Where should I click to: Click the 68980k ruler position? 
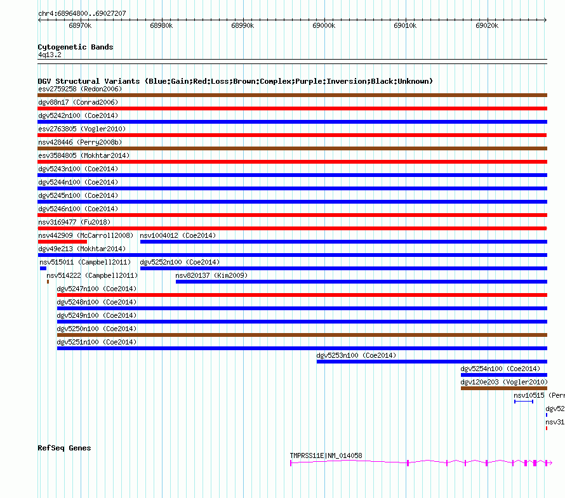point(161,25)
